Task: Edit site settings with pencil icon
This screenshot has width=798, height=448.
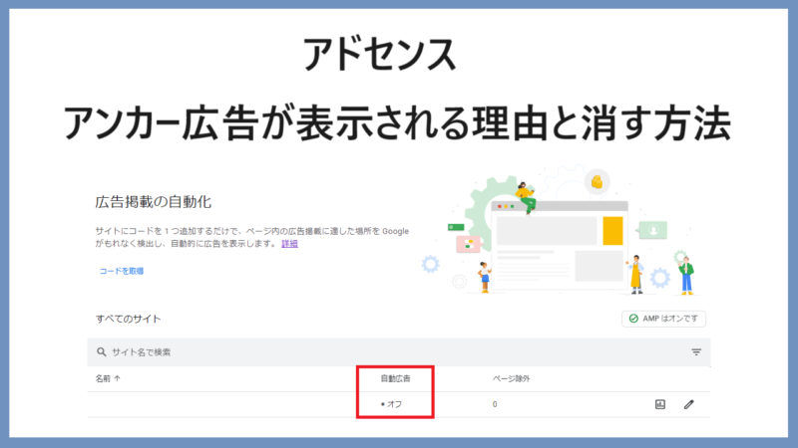Action: click(688, 404)
